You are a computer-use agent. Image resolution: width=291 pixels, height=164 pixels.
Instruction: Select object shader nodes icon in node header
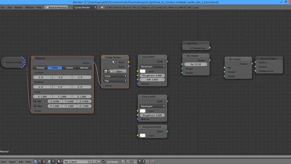[x=50, y=162]
